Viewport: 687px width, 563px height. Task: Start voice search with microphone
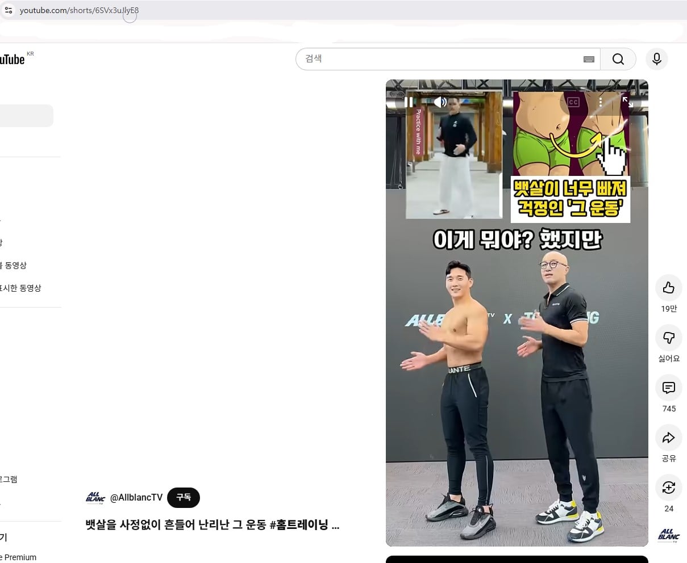pyautogui.click(x=656, y=59)
